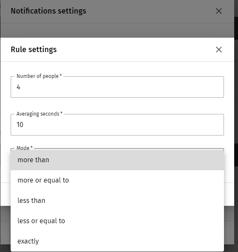Select the "more than" mode option

pos(117,160)
